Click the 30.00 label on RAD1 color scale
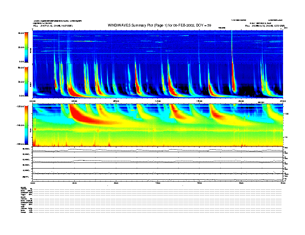Screen dimensions: 305x235 [21, 82]
